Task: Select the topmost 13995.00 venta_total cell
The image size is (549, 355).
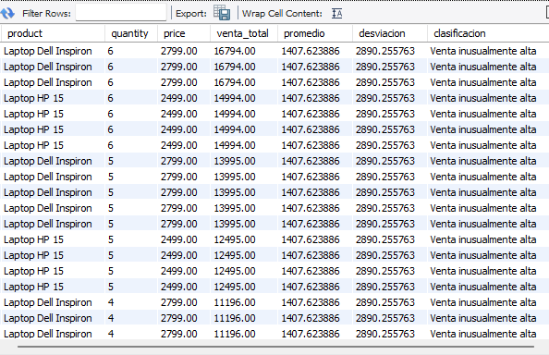Action: click(x=244, y=161)
